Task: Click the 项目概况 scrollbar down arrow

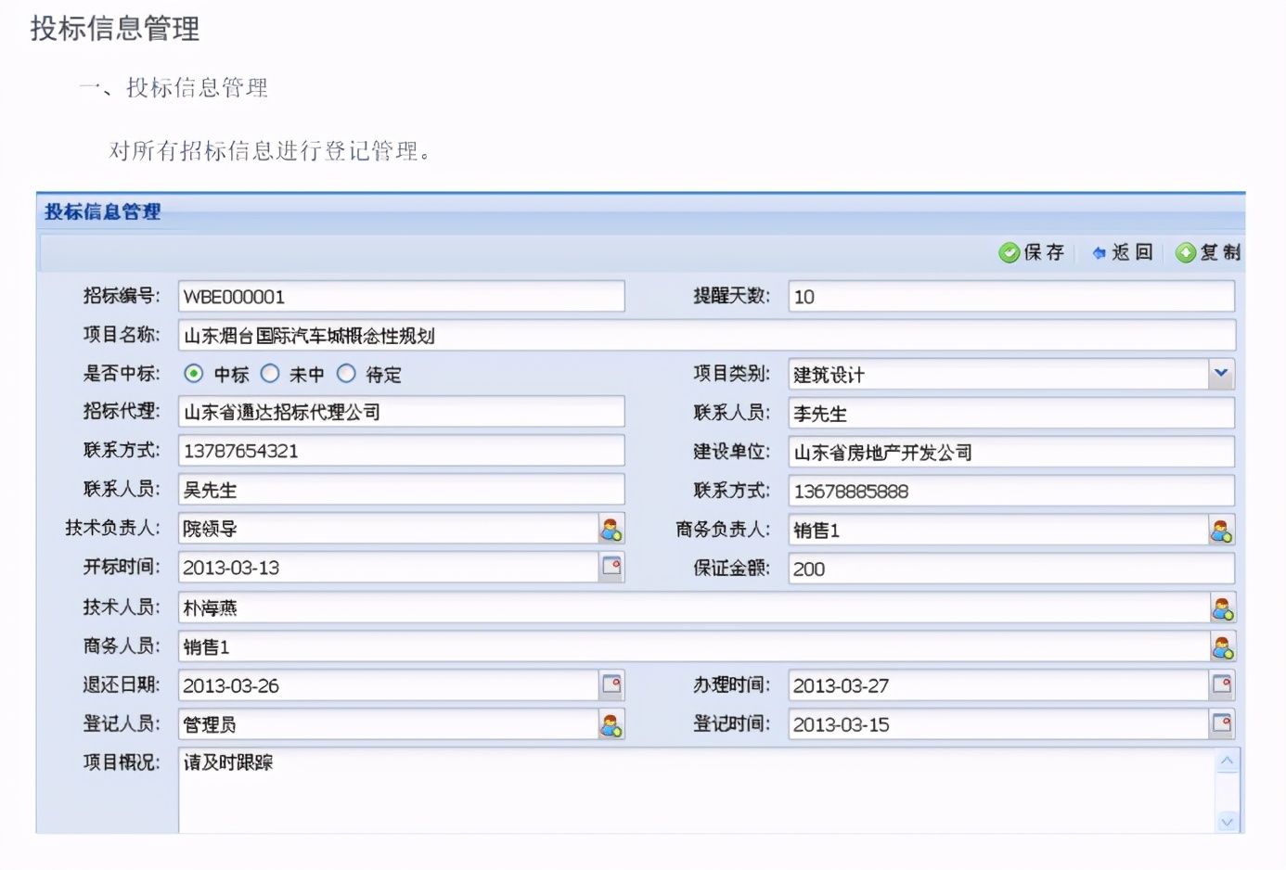Action: pyautogui.click(x=1228, y=822)
